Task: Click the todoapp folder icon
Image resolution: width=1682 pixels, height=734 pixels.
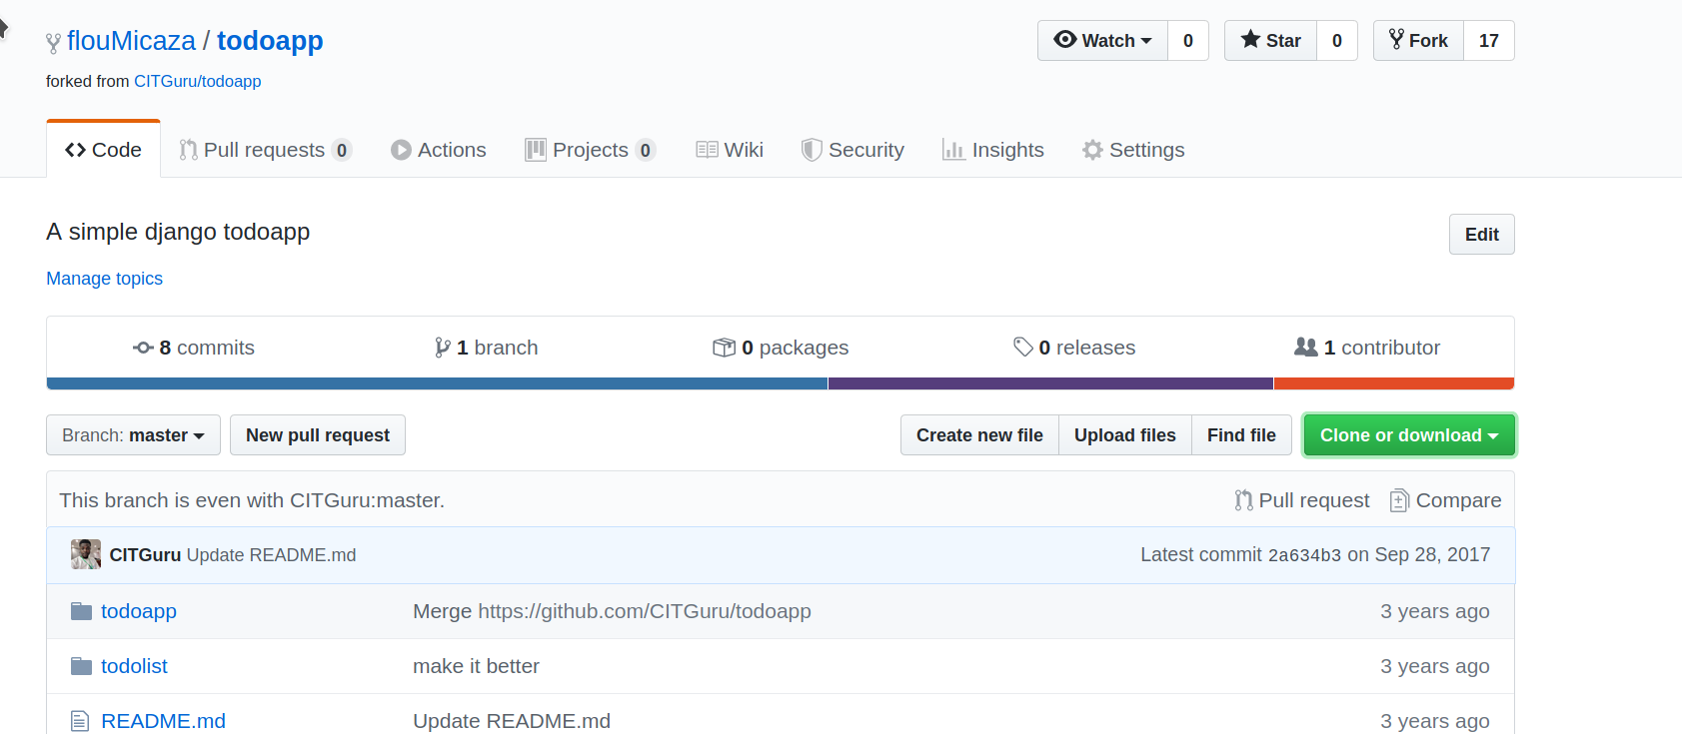Action: 81,611
